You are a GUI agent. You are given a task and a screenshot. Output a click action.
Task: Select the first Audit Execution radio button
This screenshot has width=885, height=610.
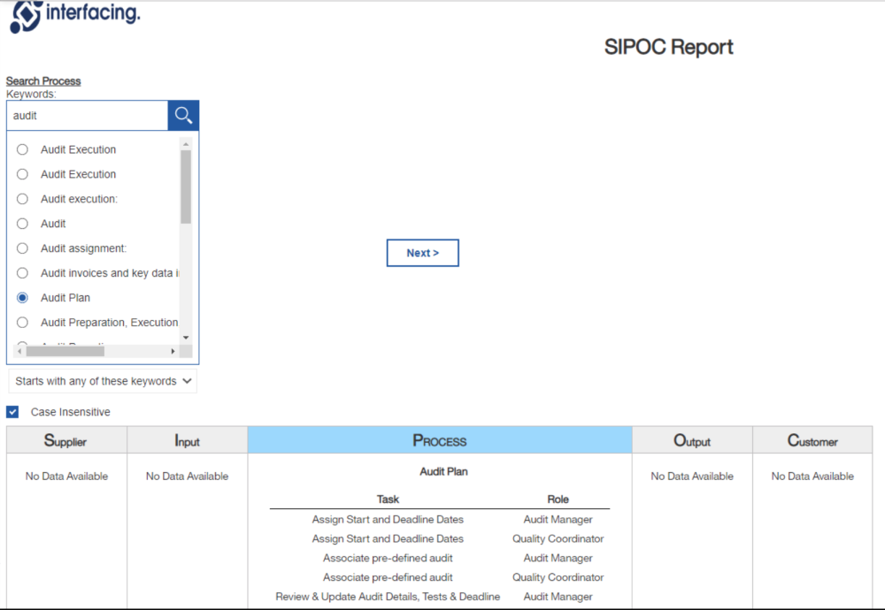pyautogui.click(x=22, y=149)
